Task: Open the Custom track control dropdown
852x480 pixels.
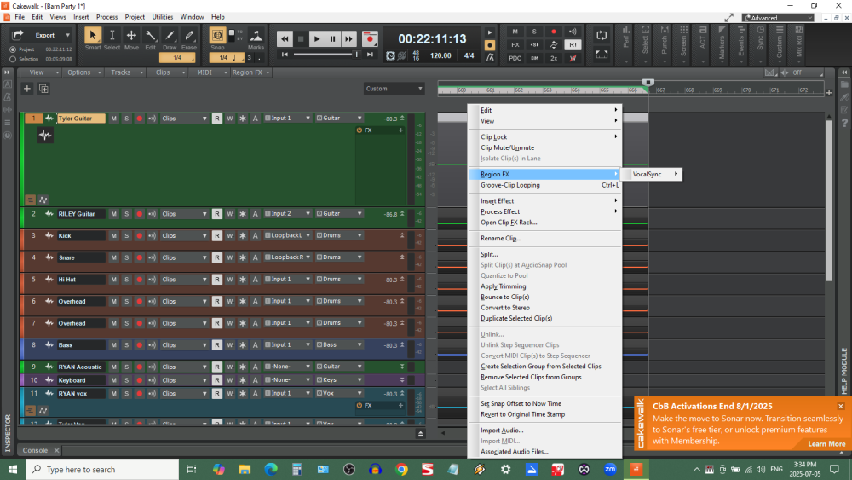Action: 394,89
